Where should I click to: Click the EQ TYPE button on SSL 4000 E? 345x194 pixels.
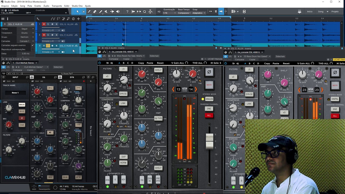(158, 118)
